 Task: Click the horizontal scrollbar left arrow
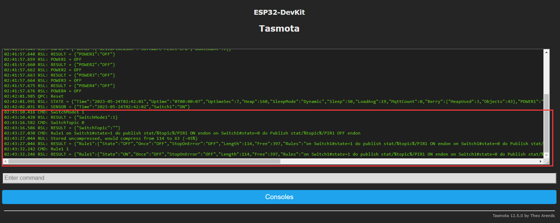click(x=5, y=162)
